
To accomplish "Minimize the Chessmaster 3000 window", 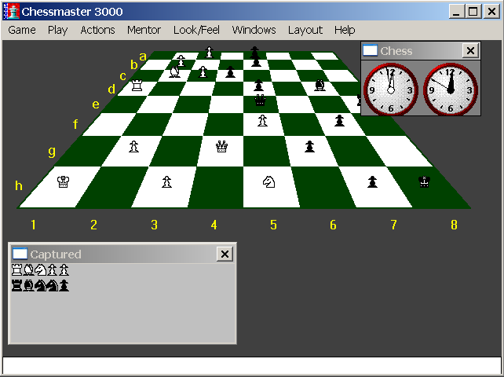I will click(456, 12).
